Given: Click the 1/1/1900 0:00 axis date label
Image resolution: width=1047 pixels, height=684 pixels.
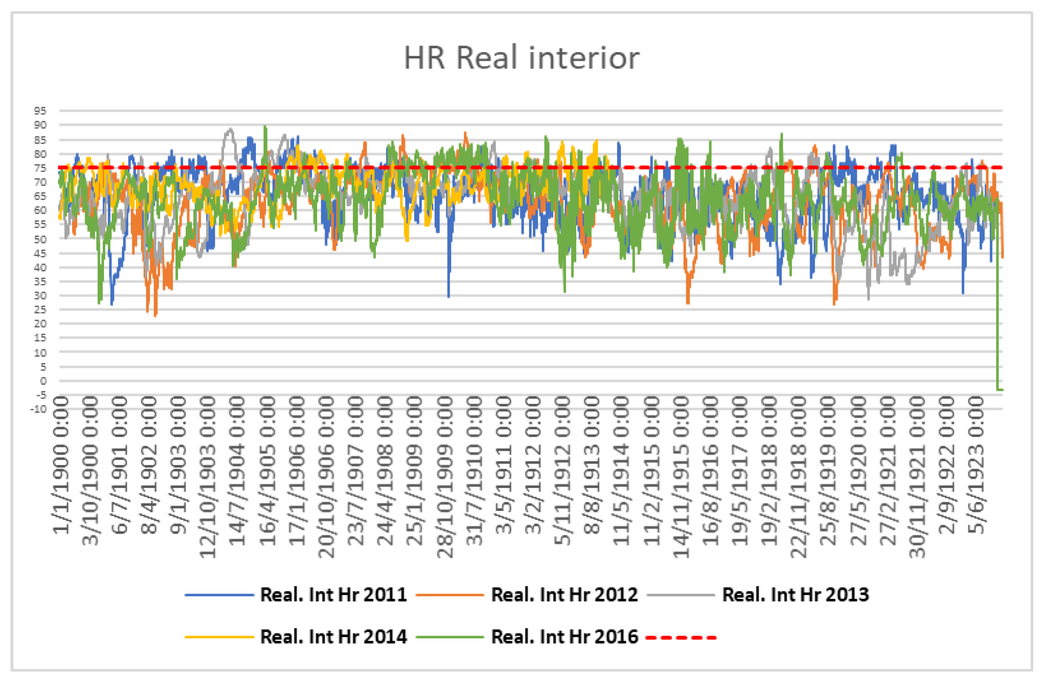Looking at the screenshot, I should pos(61,465).
